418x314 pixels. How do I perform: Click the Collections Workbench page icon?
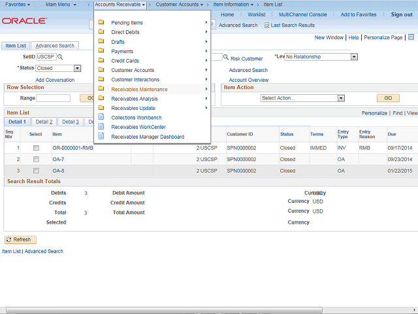click(101, 118)
